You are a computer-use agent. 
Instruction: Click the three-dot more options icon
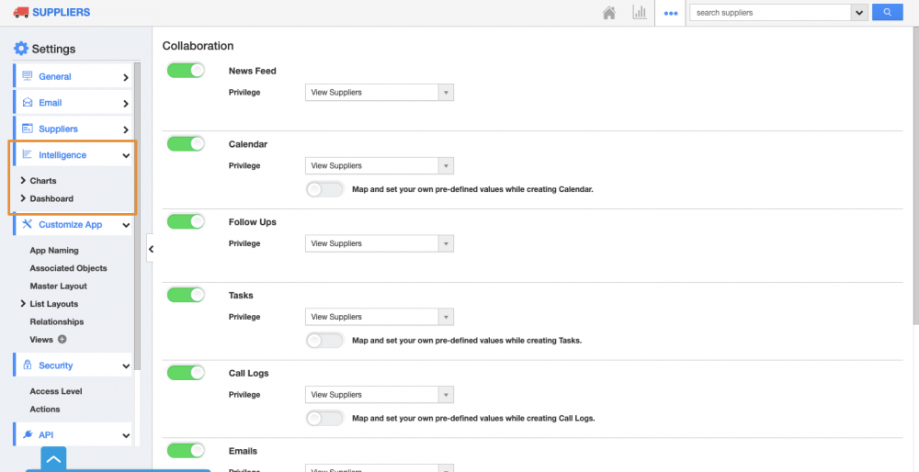click(x=671, y=14)
